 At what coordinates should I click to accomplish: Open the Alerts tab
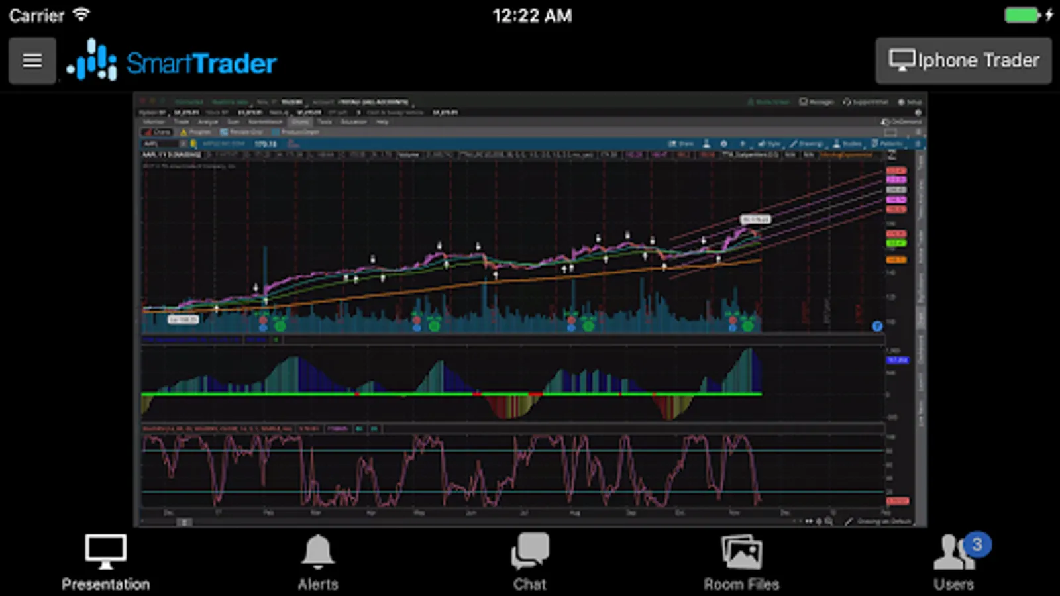318,563
